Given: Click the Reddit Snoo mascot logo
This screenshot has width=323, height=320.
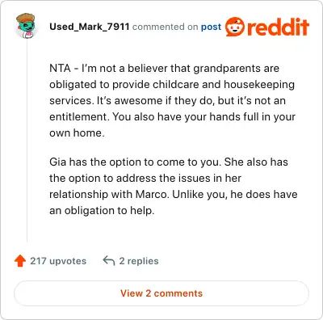Looking at the screenshot, I should (x=235, y=27).
